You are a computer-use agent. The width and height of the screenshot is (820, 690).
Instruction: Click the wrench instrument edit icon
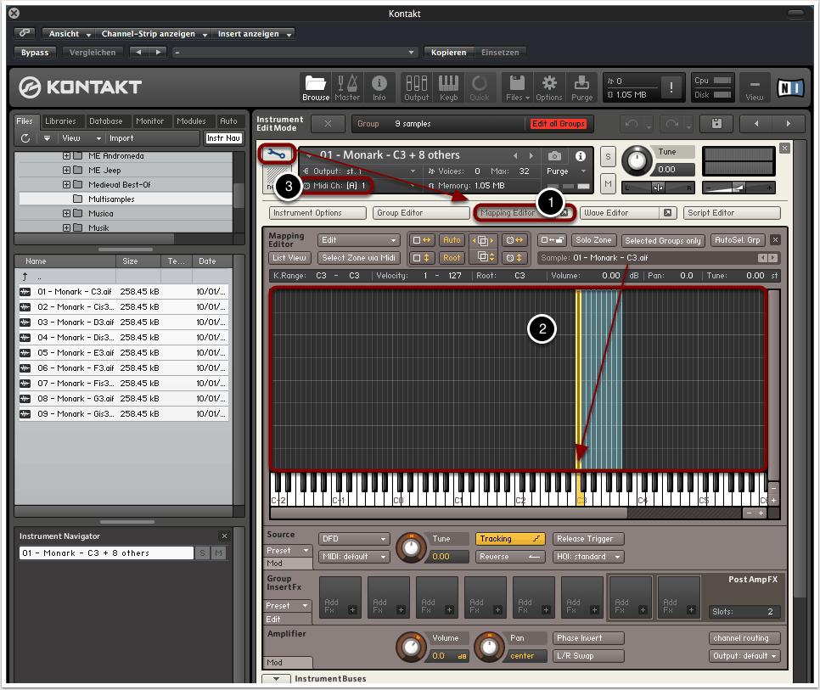click(277, 154)
